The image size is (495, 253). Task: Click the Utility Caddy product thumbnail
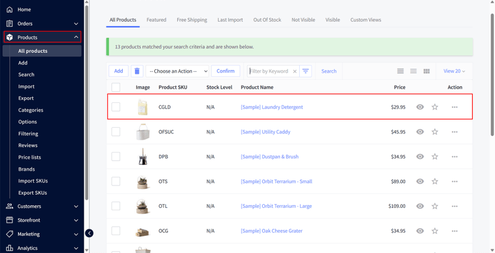(x=142, y=131)
